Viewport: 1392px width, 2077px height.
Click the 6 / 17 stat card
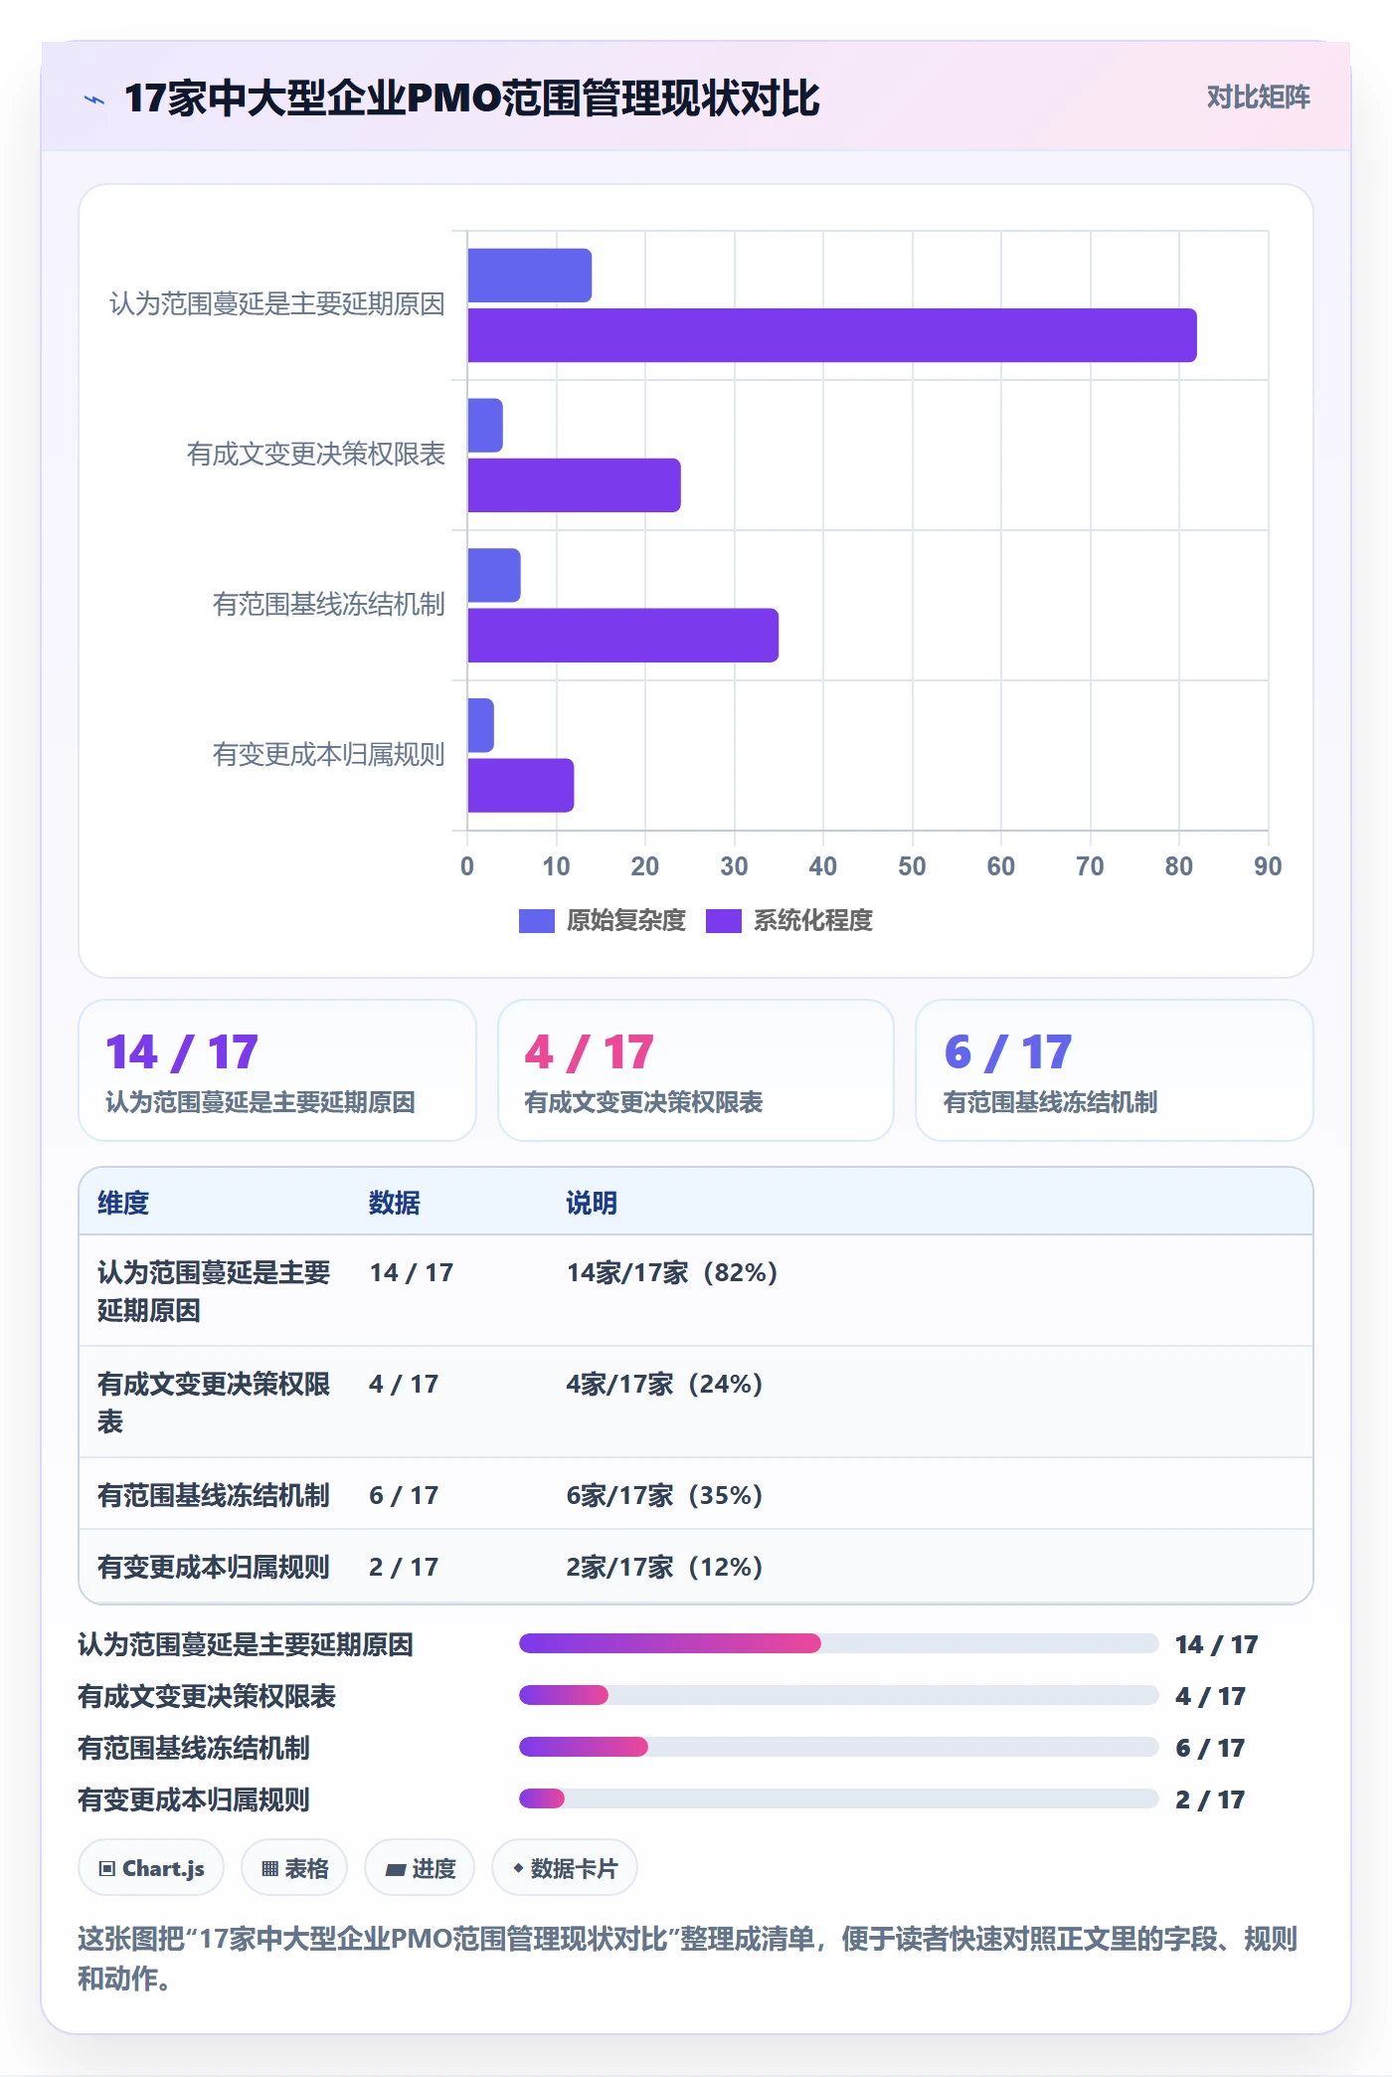tap(1115, 1070)
